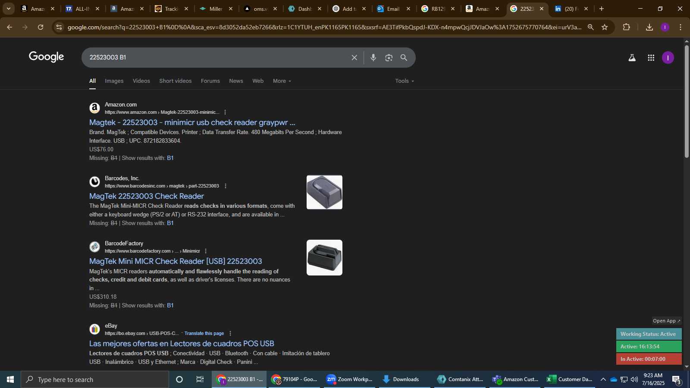Clear the search box with X icon
The width and height of the screenshot is (690, 388).
pyautogui.click(x=354, y=57)
